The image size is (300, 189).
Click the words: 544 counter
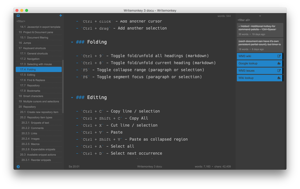[224, 16]
